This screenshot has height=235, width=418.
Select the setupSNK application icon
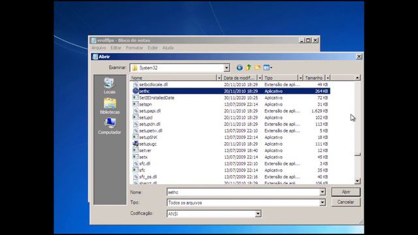click(x=135, y=137)
